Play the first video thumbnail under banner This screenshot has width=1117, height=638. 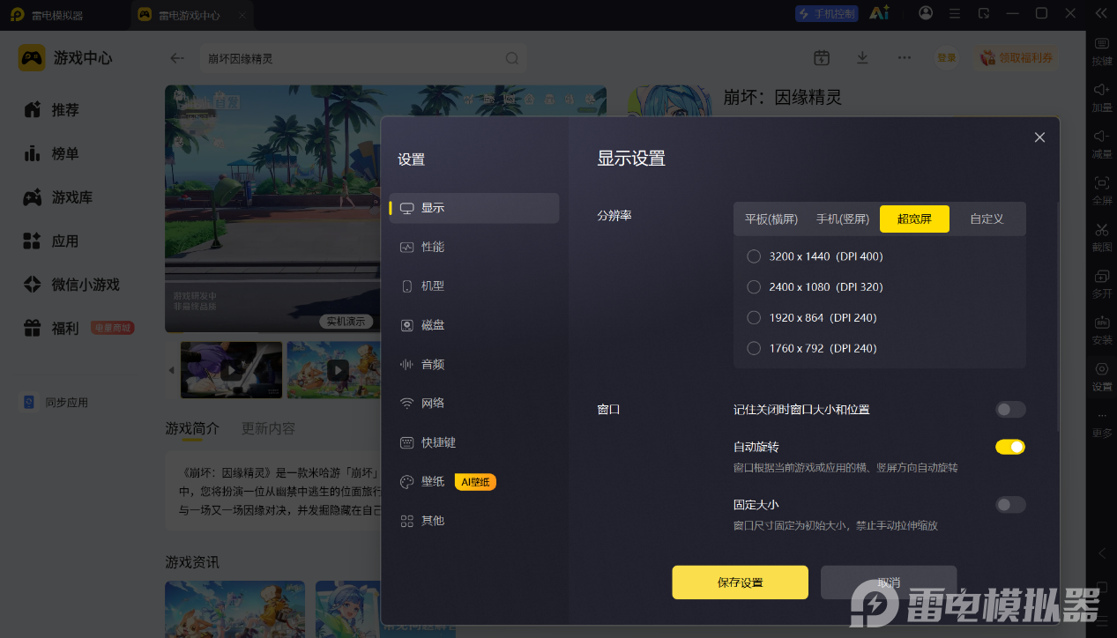tap(231, 370)
